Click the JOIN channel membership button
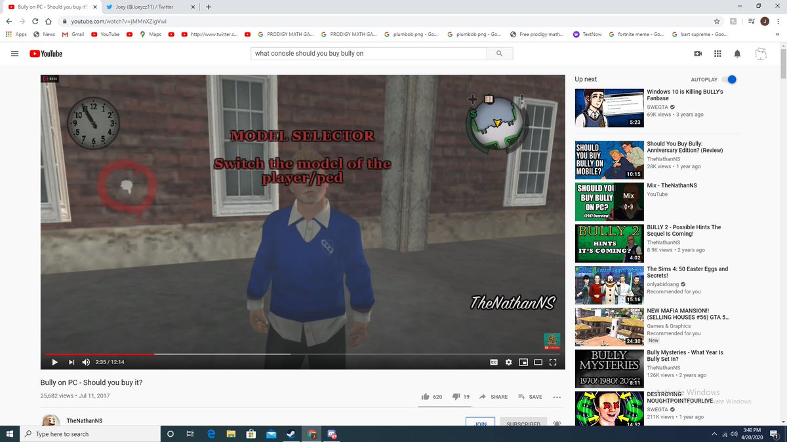This screenshot has height=442, width=787. pos(480,422)
